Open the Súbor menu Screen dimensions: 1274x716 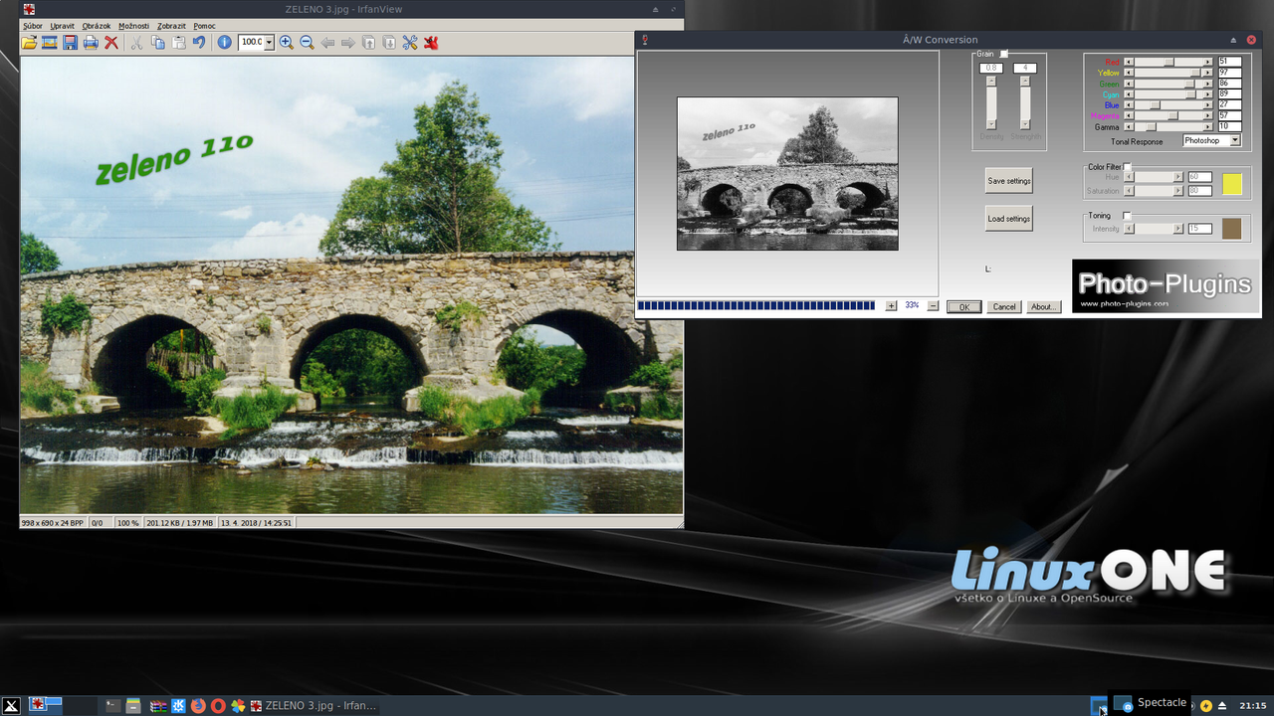point(33,26)
